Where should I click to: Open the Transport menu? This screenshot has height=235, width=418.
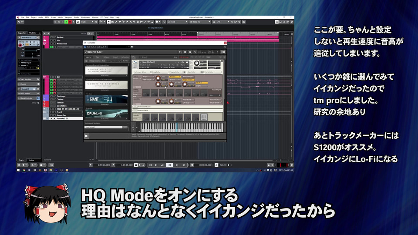68,17
